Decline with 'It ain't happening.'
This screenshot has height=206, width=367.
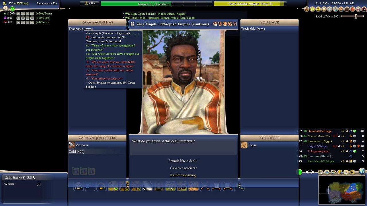click(183, 175)
